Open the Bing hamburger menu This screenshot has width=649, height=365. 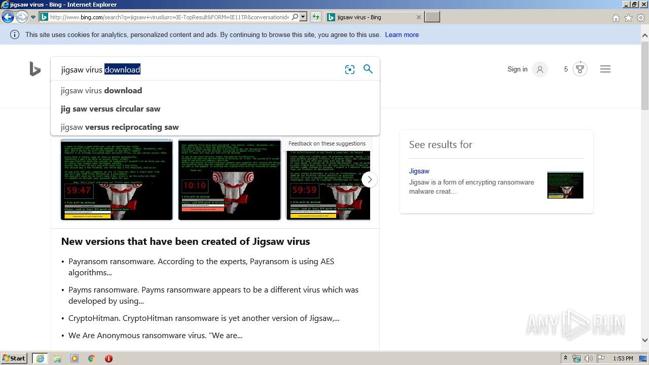pyautogui.click(x=605, y=69)
